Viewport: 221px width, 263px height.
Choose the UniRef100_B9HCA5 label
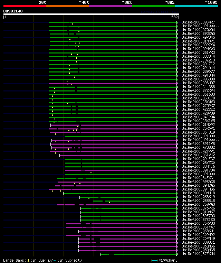click(198, 185)
